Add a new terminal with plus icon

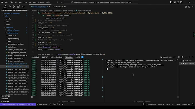(x=174, y=57)
